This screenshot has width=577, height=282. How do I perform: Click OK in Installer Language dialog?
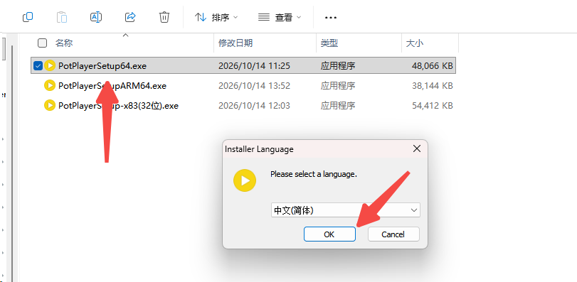click(x=329, y=234)
